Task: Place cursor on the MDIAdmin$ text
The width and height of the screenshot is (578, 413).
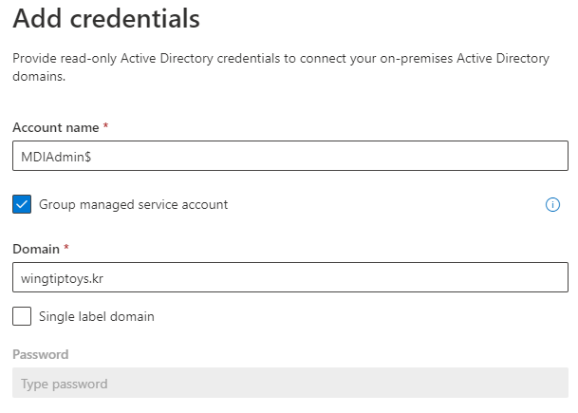Action: pyautogui.click(x=56, y=157)
